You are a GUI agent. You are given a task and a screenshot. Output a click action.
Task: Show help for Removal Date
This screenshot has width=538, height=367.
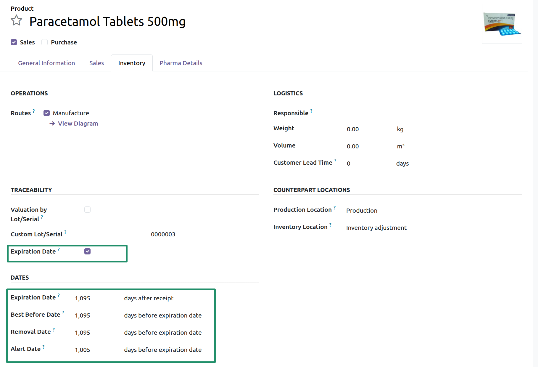[54, 330]
